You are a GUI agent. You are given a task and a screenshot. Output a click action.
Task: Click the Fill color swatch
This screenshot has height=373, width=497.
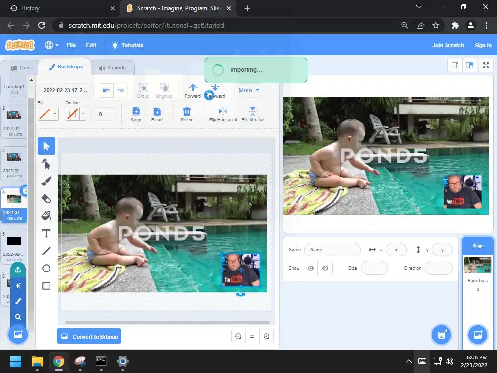[x=45, y=114]
